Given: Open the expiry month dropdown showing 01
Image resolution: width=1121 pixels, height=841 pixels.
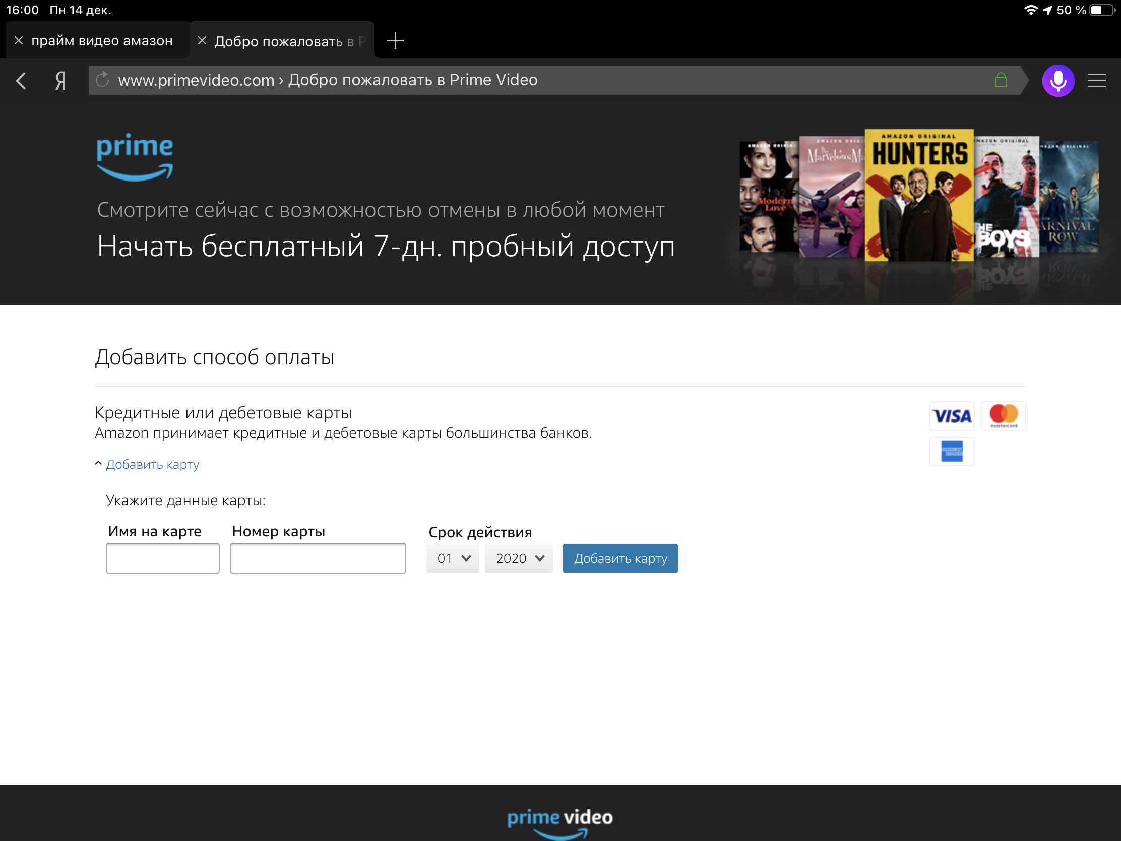Looking at the screenshot, I should point(453,558).
